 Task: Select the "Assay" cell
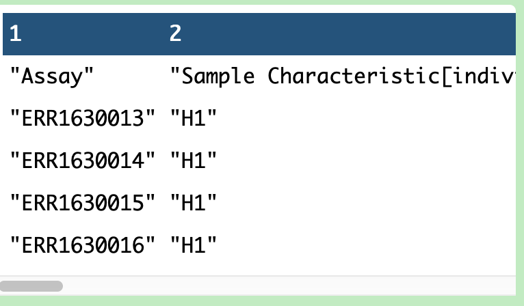tap(52, 76)
